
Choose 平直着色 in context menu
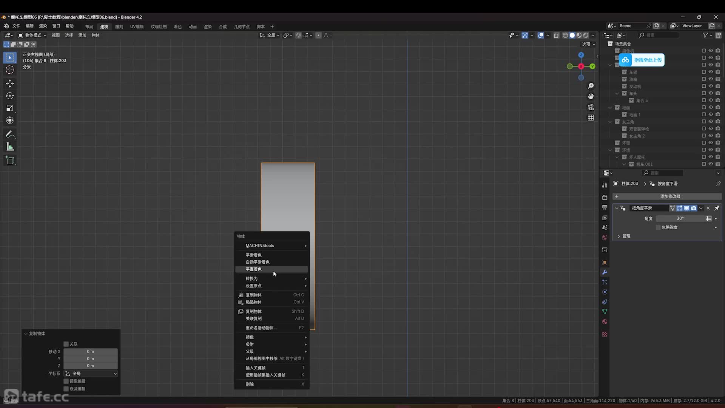pyautogui.click(x=272, y=269)
